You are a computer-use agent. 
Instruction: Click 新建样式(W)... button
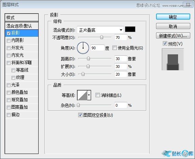(173, 35)
